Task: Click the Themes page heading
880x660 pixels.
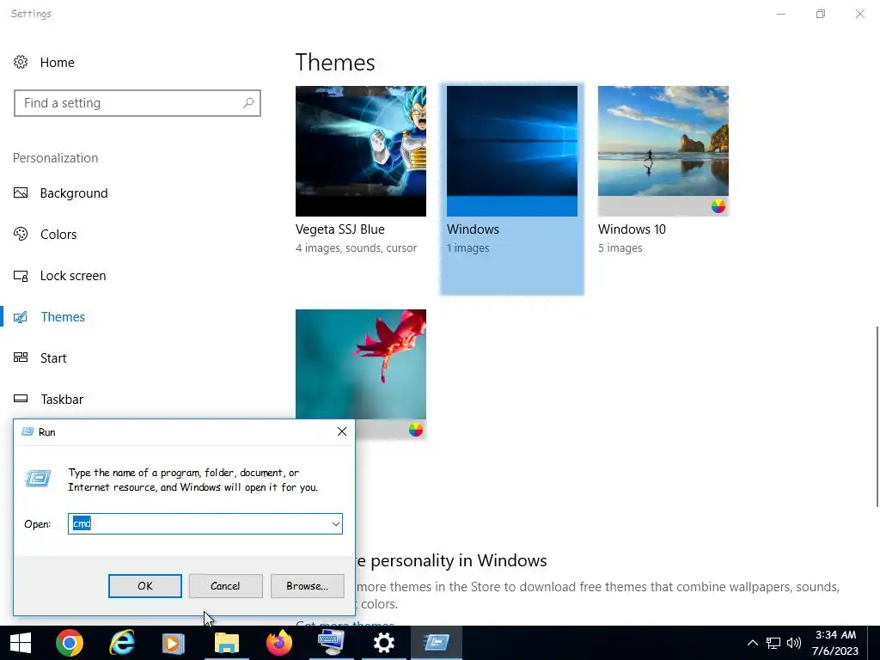Action: coord(335,62)
